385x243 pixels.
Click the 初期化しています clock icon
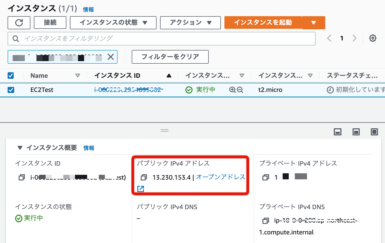click(330, 90)
